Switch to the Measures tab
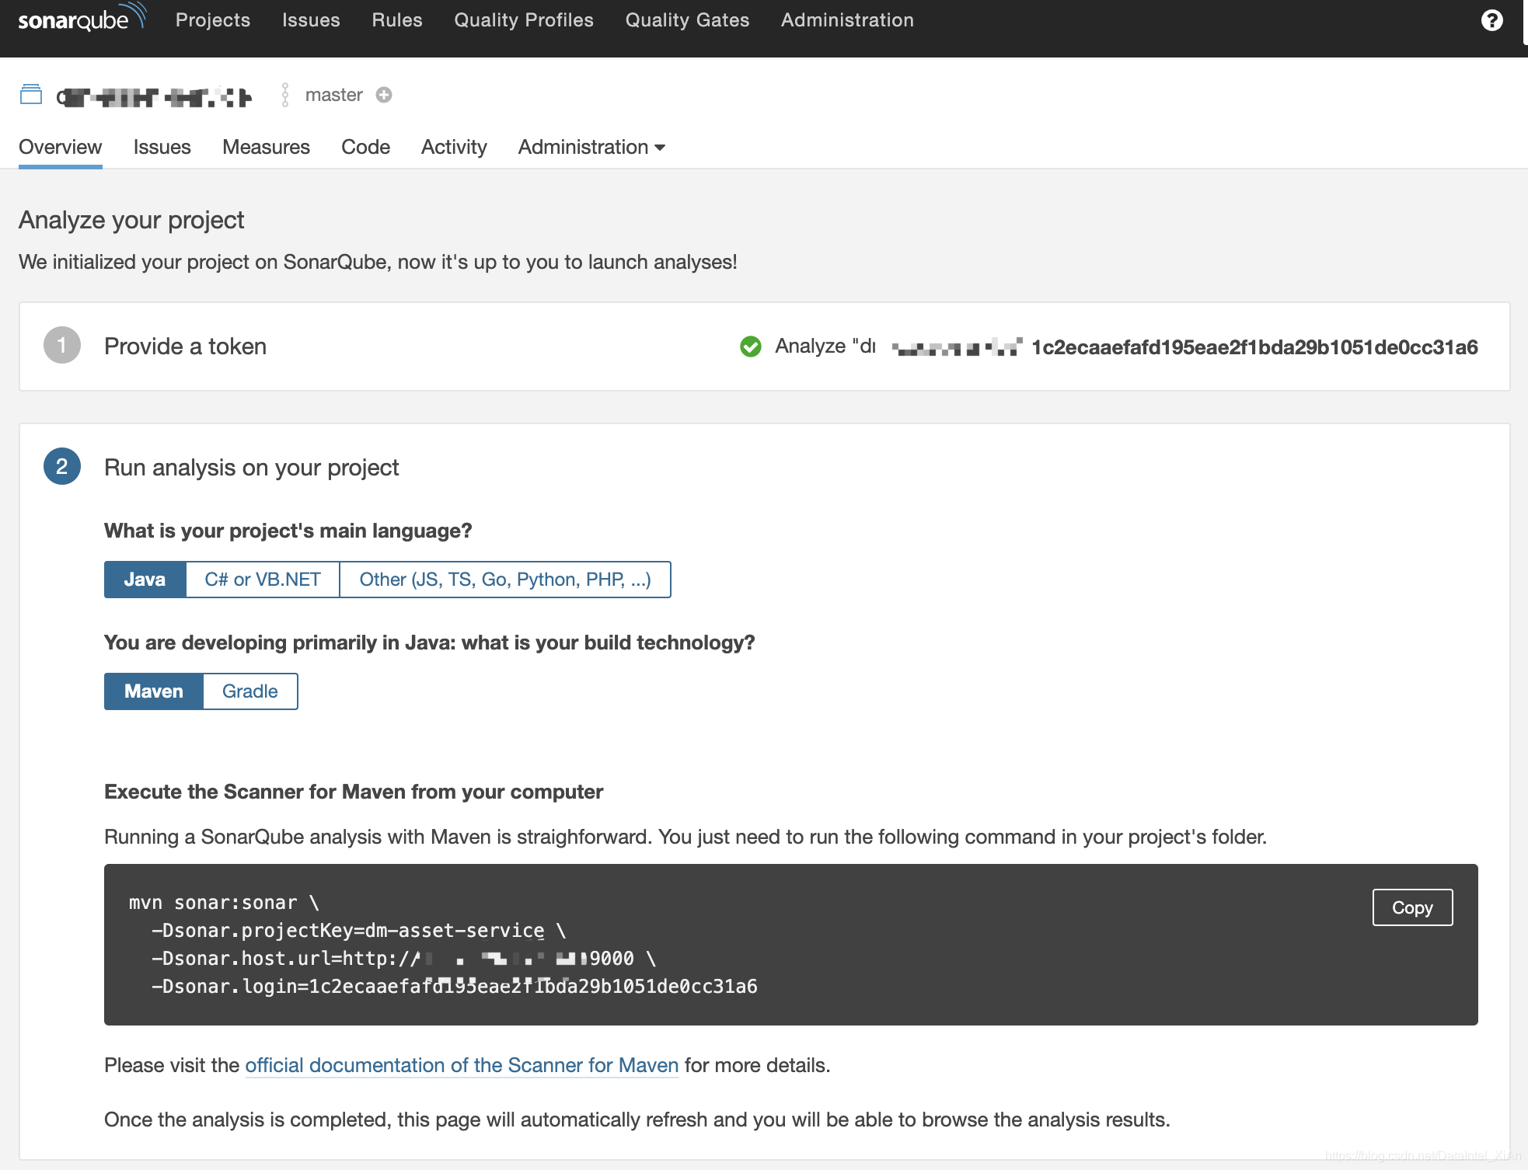1528x1170 pixels. point(266,147)
